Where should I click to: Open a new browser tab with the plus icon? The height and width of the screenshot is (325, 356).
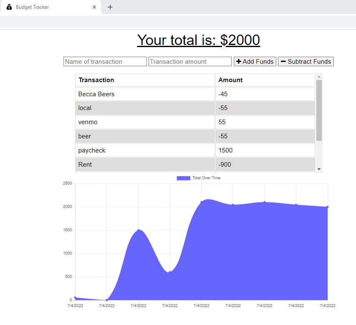[110, 7]
